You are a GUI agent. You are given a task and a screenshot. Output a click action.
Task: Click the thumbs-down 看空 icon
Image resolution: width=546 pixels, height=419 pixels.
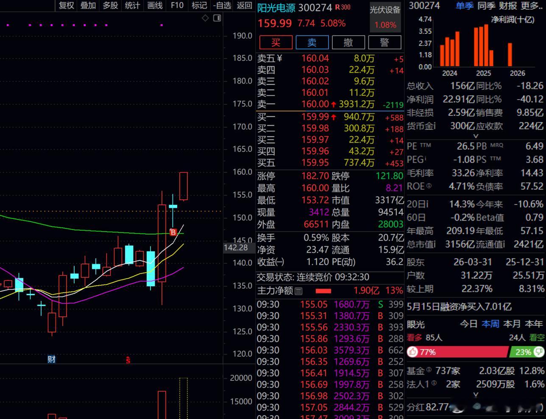click(539, 352)
